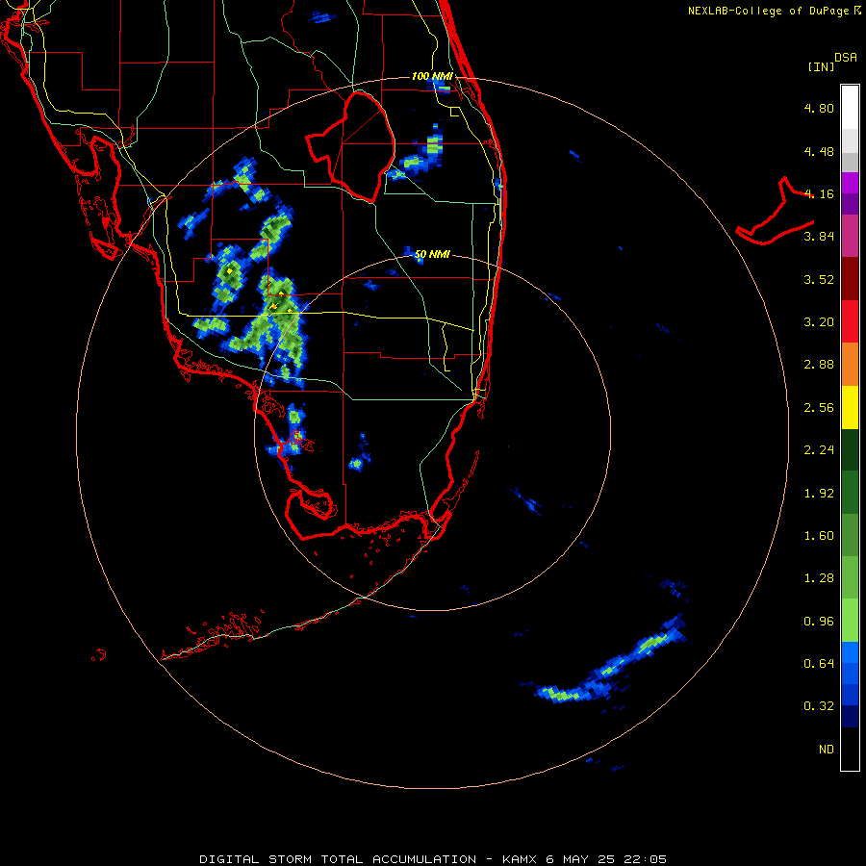
Task: Click the 50 NMI range ring label
Action: pyautogui.click(x=432, y=254)
